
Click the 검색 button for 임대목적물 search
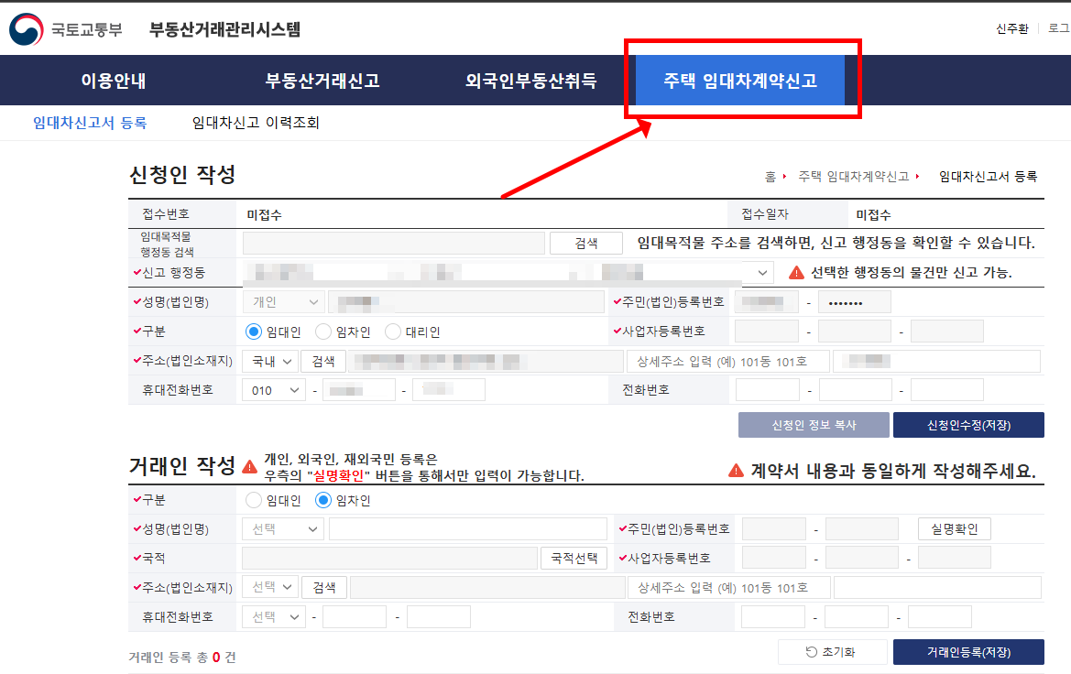click(585, 243)
